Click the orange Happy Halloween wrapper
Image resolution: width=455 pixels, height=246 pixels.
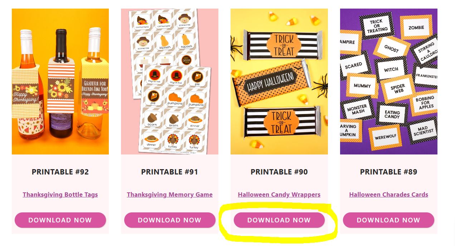tap(271, 83)
